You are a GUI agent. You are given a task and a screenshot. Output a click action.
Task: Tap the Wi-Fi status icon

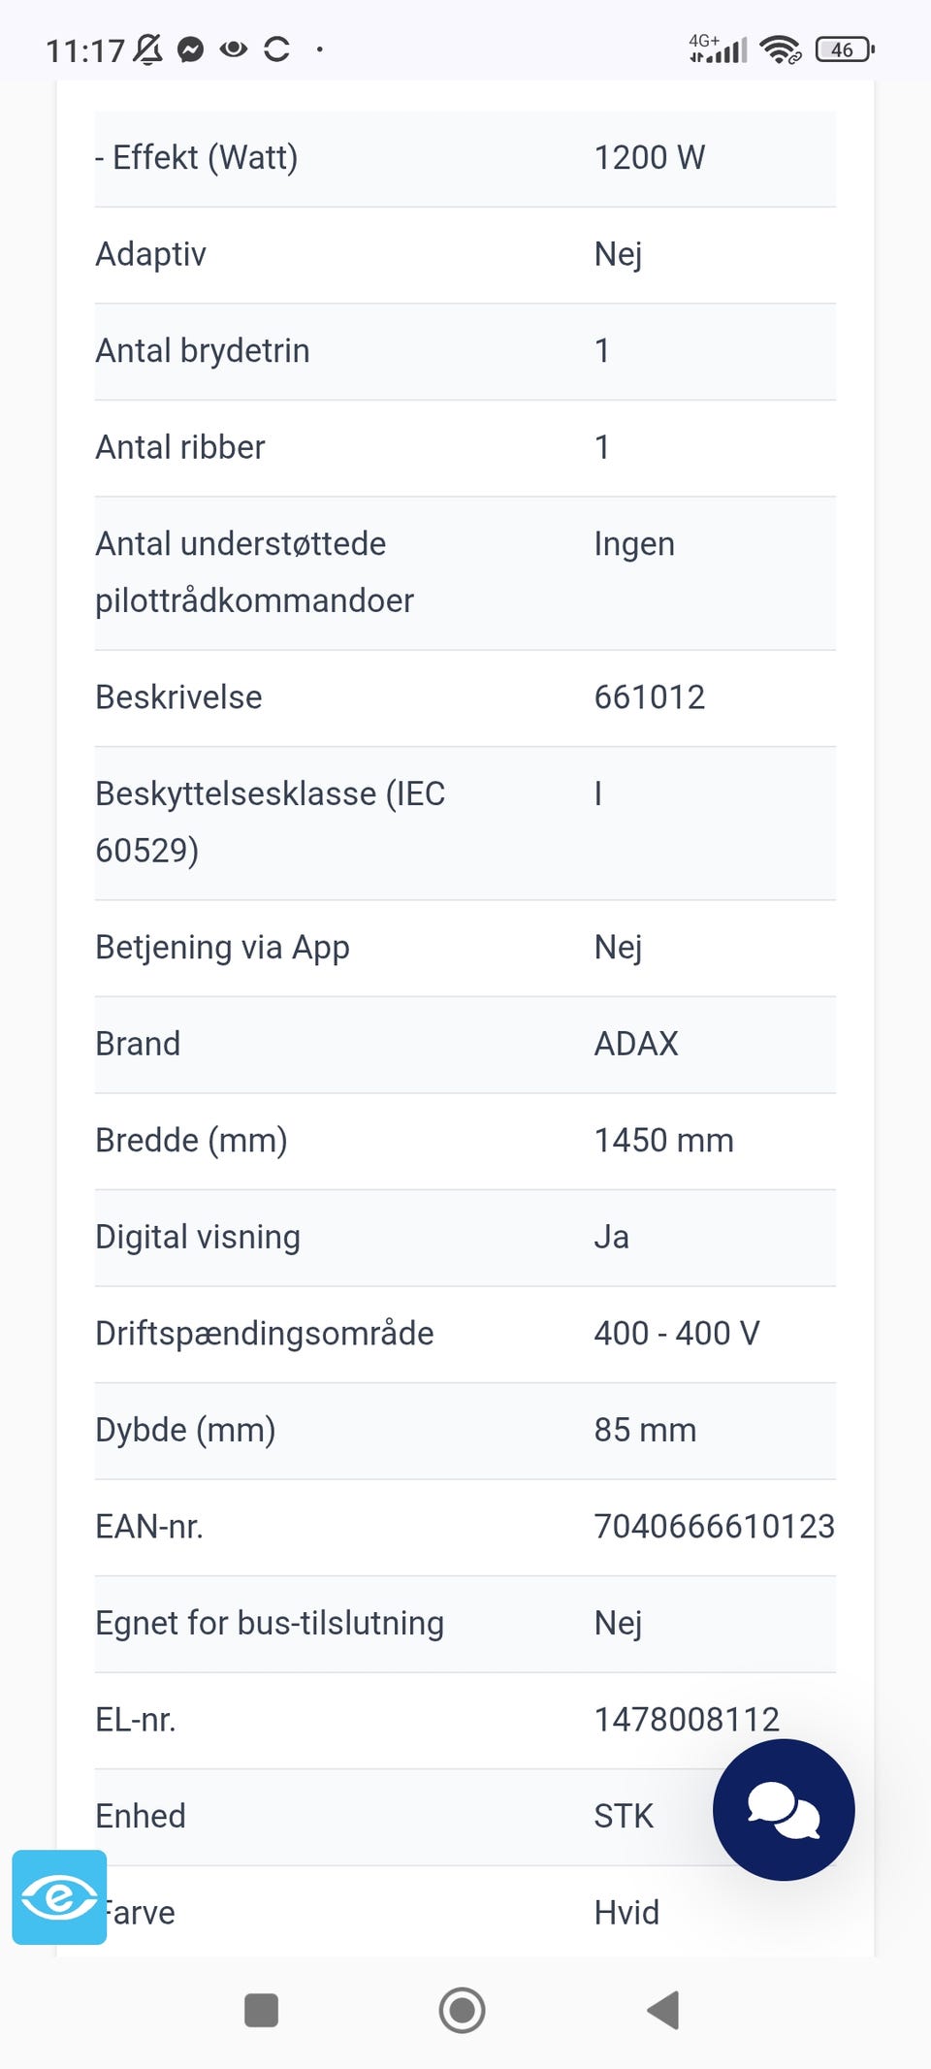click(780, 49)
